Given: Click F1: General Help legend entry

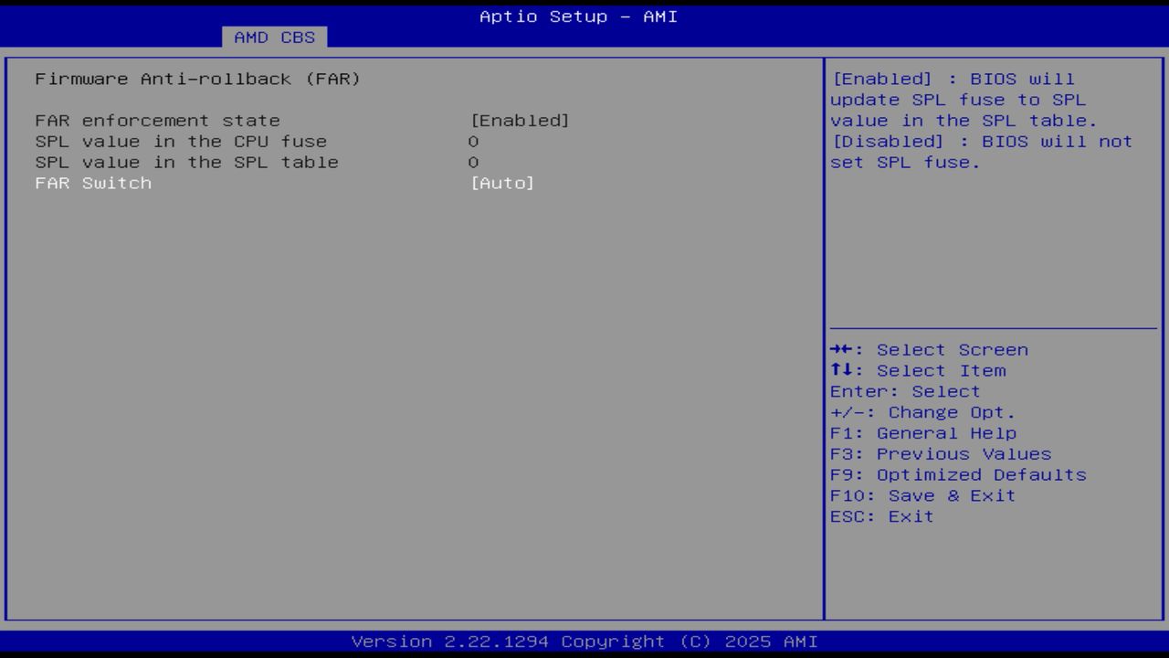Looking at the screenshot, I should click(x=923, y=432).
